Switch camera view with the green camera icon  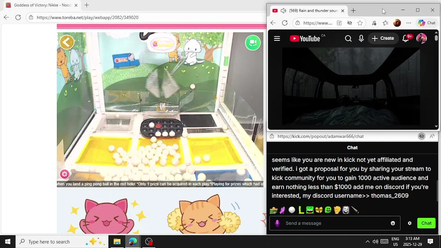tap(253, 43)
